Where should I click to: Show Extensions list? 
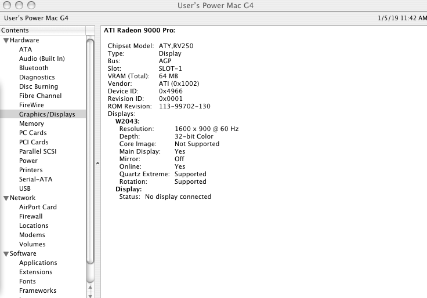35,272
